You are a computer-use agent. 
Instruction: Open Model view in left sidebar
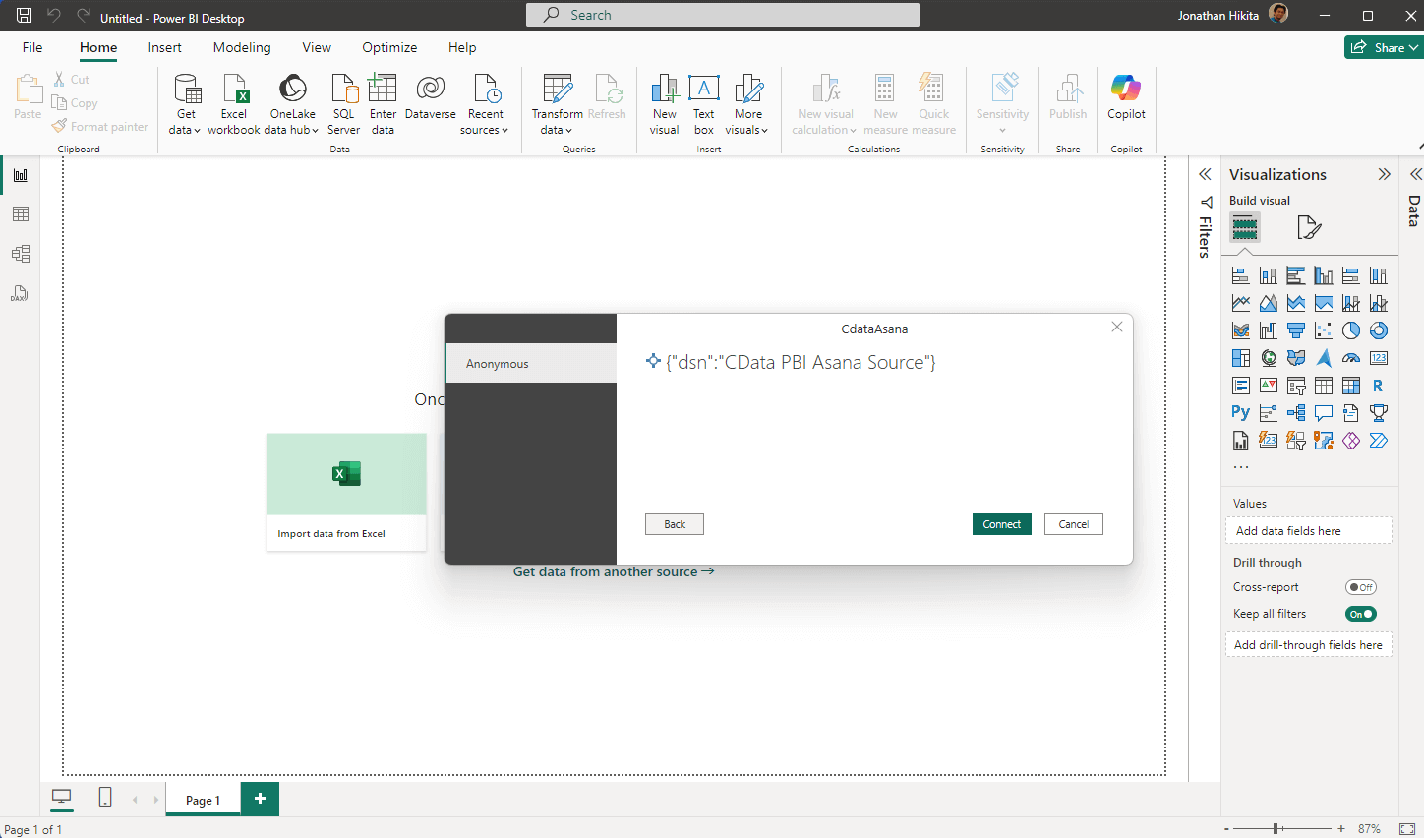(20, 254)
